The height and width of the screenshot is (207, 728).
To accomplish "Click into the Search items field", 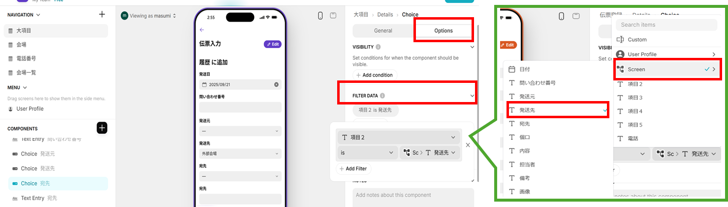I will click(667, 25).
